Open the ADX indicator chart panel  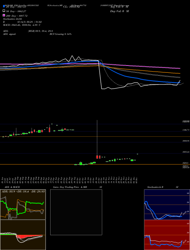pos(23,205)
